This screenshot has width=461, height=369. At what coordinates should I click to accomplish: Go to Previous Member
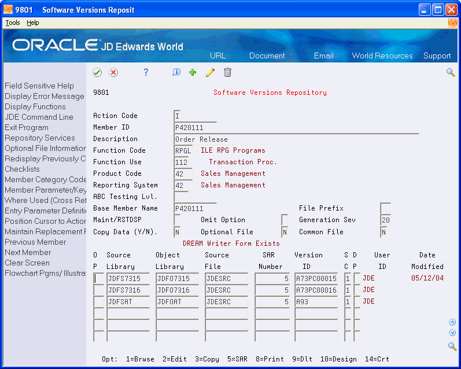35,242
